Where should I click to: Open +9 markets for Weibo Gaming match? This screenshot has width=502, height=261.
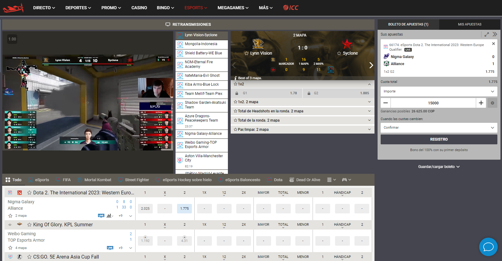click(120, 248)
